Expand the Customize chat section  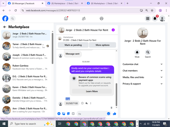(x=142, y=64)
